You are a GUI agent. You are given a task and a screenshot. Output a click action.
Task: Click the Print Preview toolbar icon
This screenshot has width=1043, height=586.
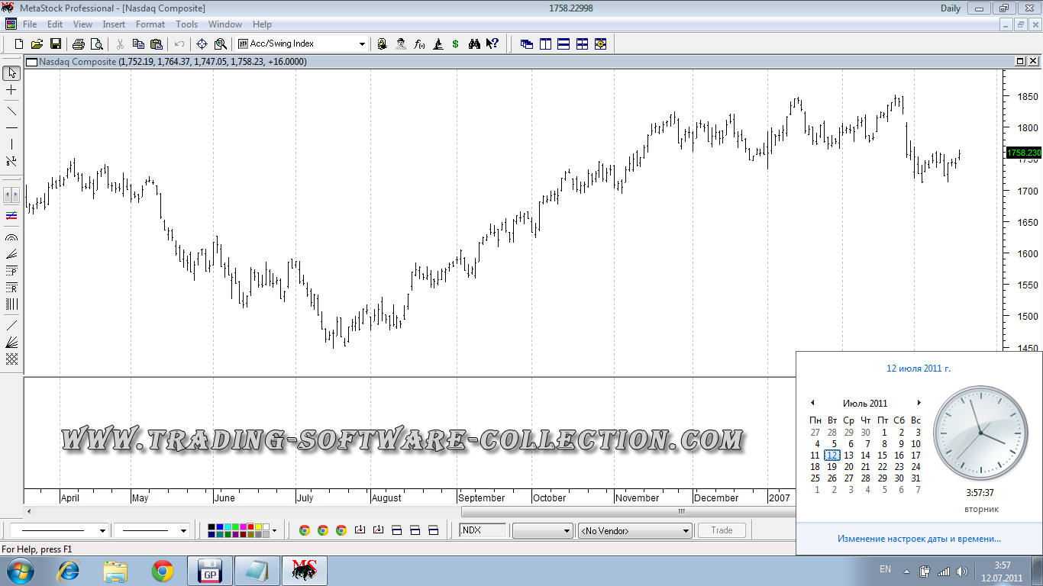(x=96, y=44)
